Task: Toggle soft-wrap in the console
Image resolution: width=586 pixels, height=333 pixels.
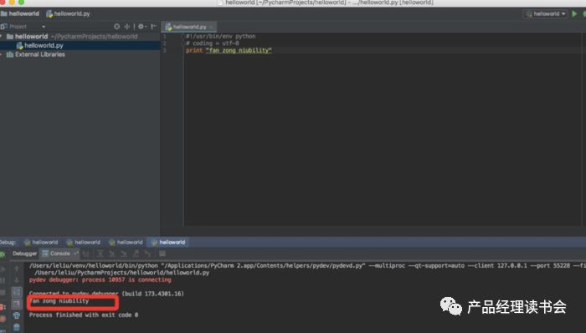Action: pos(17,292)
